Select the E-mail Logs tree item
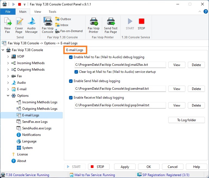Screen dimensions: 209x178 [x=32, y=115]
